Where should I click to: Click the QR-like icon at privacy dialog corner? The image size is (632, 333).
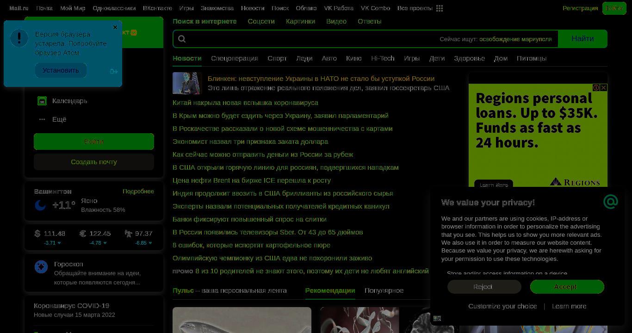click(437, 318)
